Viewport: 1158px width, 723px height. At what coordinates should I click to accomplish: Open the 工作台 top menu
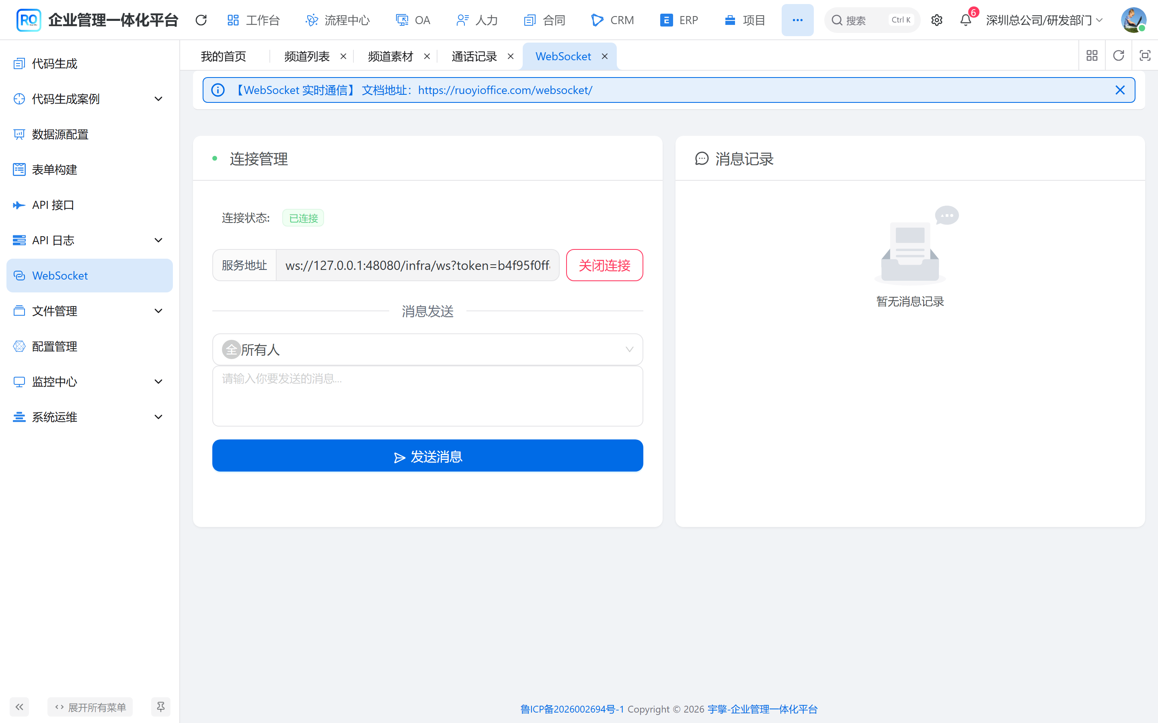(x=253, y=20)
